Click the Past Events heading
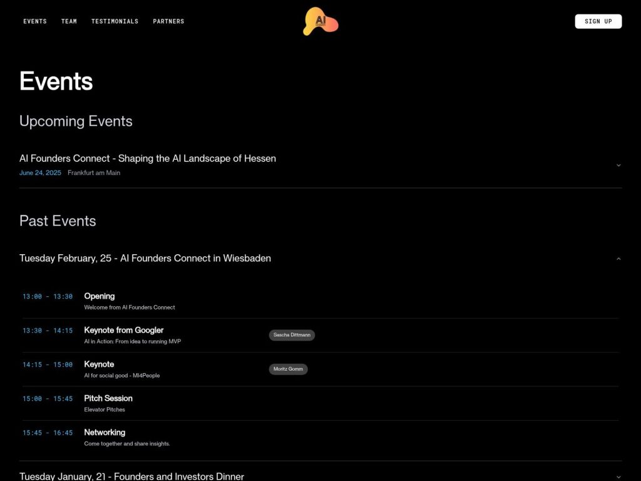The image size is (641, 481). pyautogui.click(x=57, y=220)
